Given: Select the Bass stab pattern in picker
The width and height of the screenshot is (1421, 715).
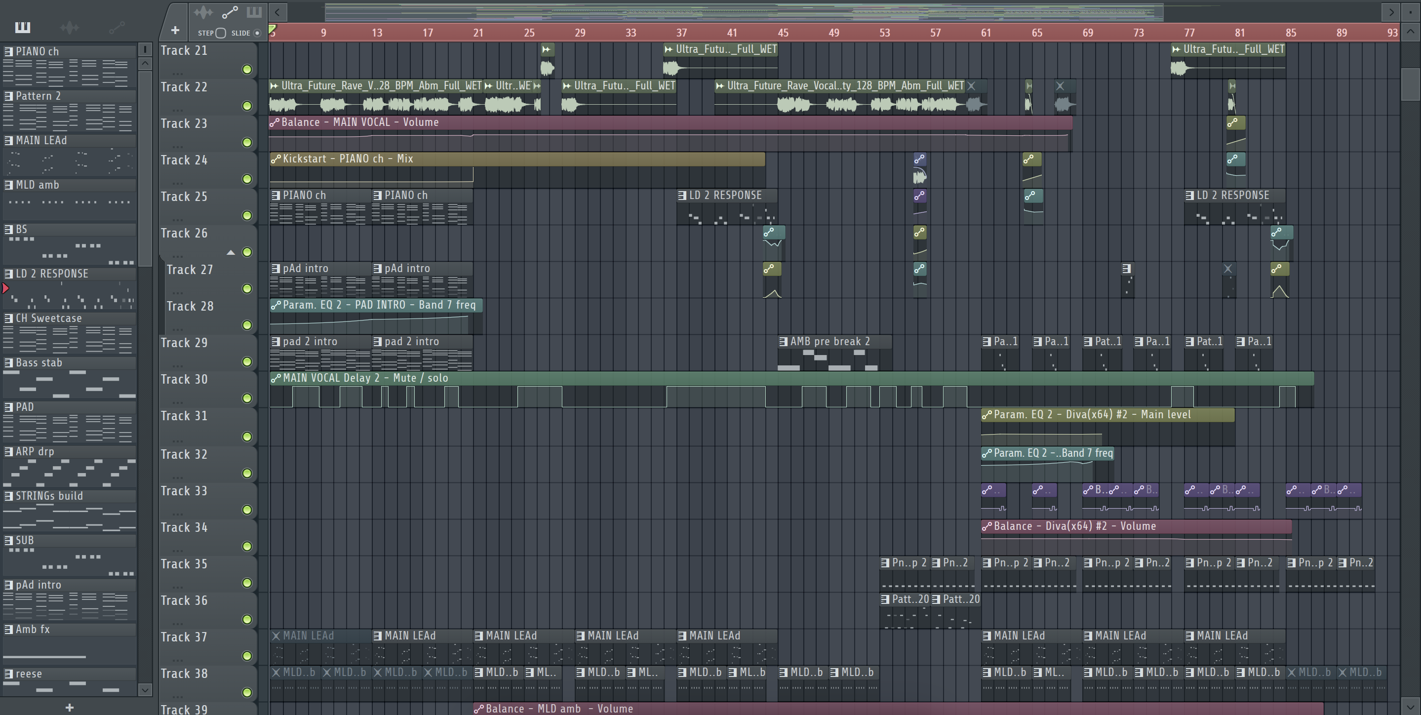Looking at the screenshot, I should (x=70, y=378).
